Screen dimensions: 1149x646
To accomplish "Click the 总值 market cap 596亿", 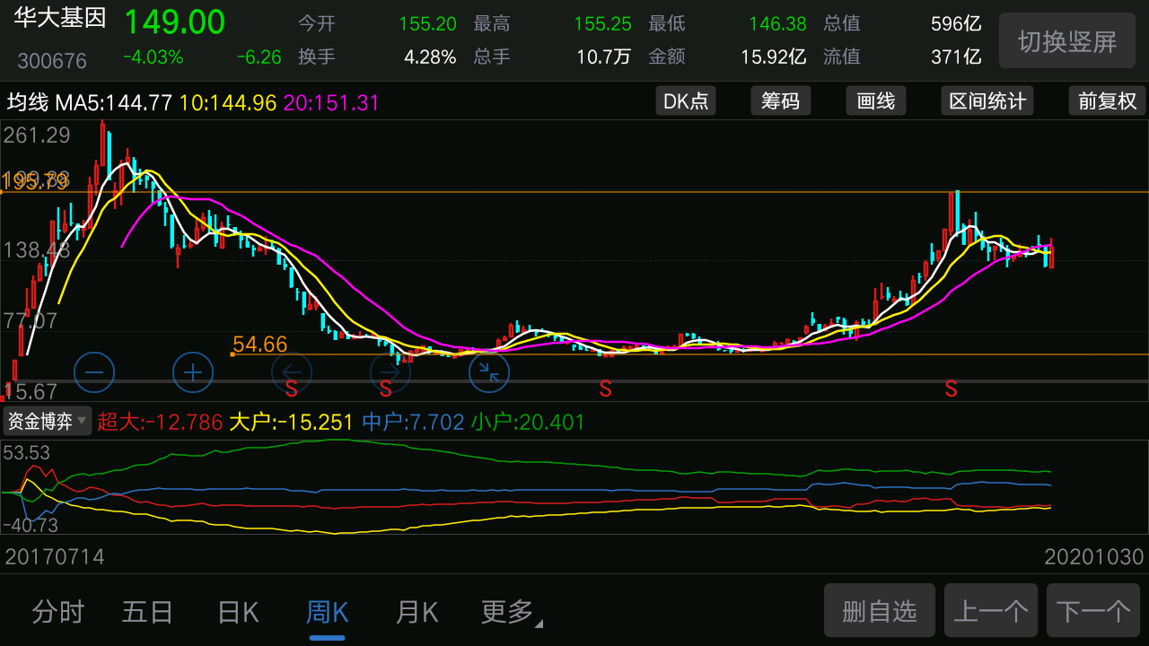I will point(956,24).
